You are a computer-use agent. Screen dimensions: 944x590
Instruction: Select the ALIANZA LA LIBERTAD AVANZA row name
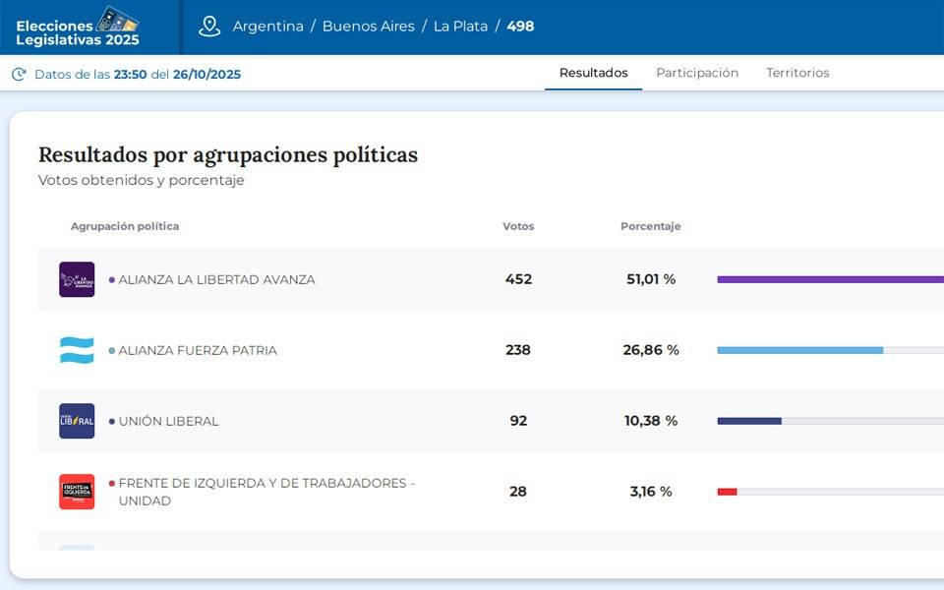(x=216, y=279)
